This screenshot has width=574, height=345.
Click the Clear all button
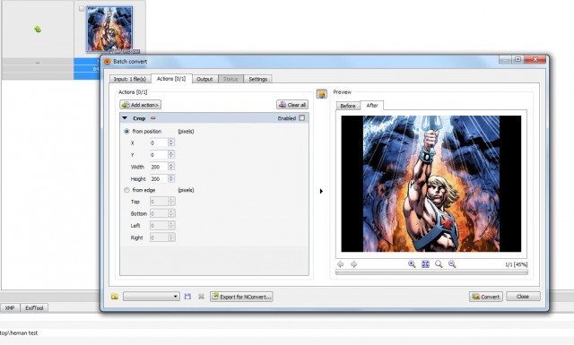292,105
